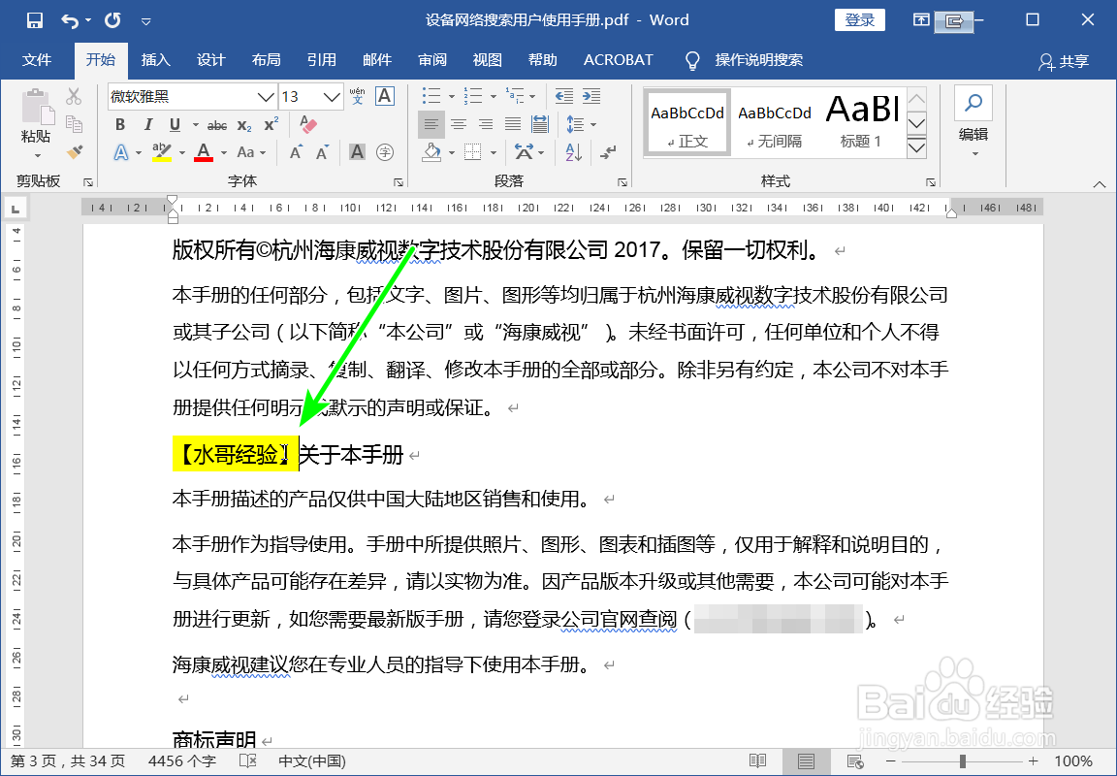The width and height of the screenshot is (1117, 776).
Task: Align text right
Action: click(x=486, y=125)
